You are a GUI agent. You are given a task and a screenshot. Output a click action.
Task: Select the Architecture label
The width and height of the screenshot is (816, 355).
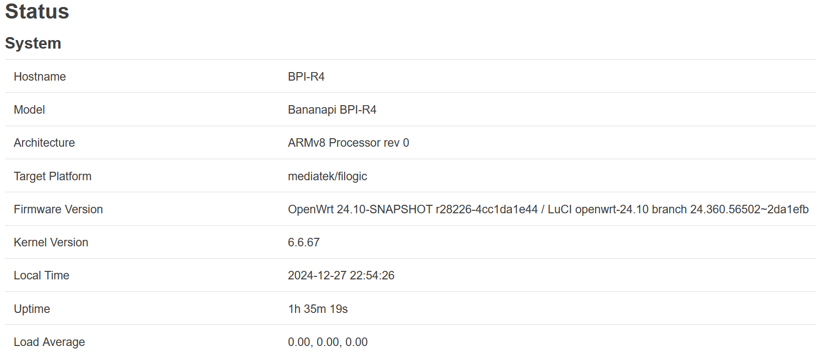[x=45, y=143]
